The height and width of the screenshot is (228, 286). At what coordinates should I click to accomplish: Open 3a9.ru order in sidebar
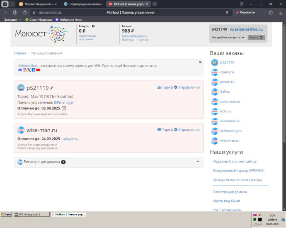click(x=225, y=92)
